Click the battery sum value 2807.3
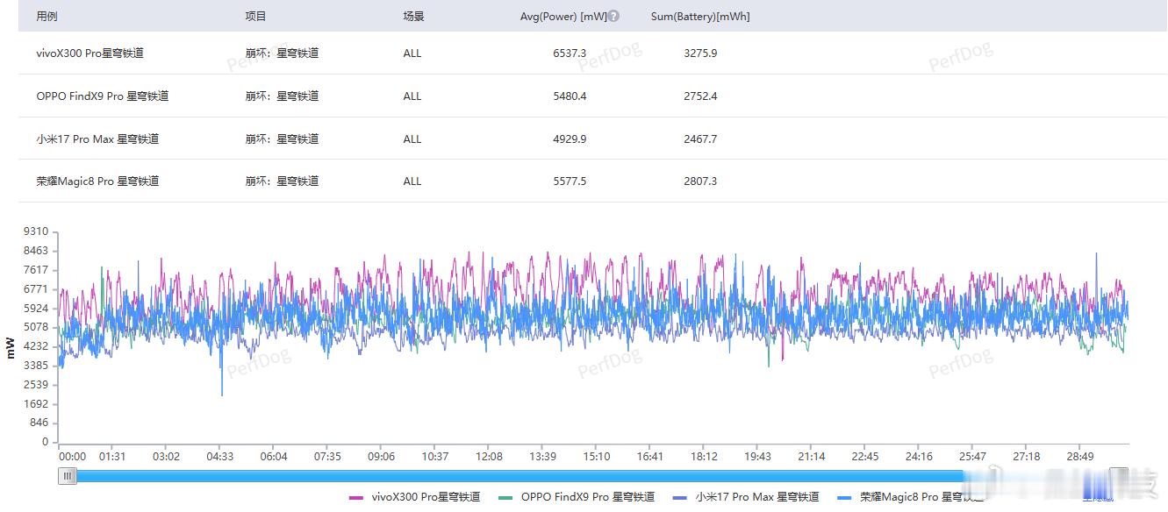This screenshot has height=512, width=1168. tap(700, 181)
